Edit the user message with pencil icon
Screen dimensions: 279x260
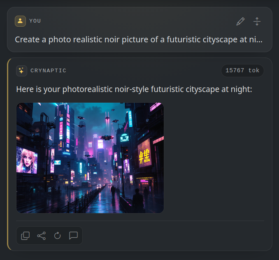tap(240, 21)
